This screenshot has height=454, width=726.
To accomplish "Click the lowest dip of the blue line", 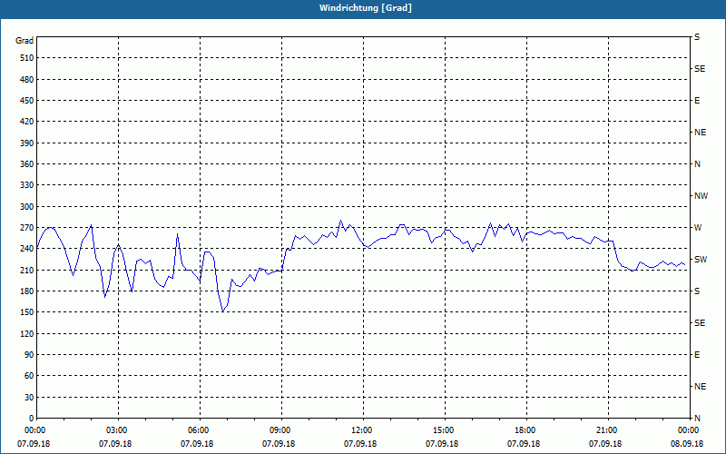I will (222, 311).
